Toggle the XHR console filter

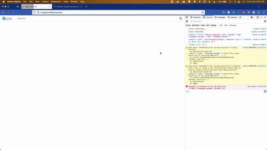[x=226, y=25]
